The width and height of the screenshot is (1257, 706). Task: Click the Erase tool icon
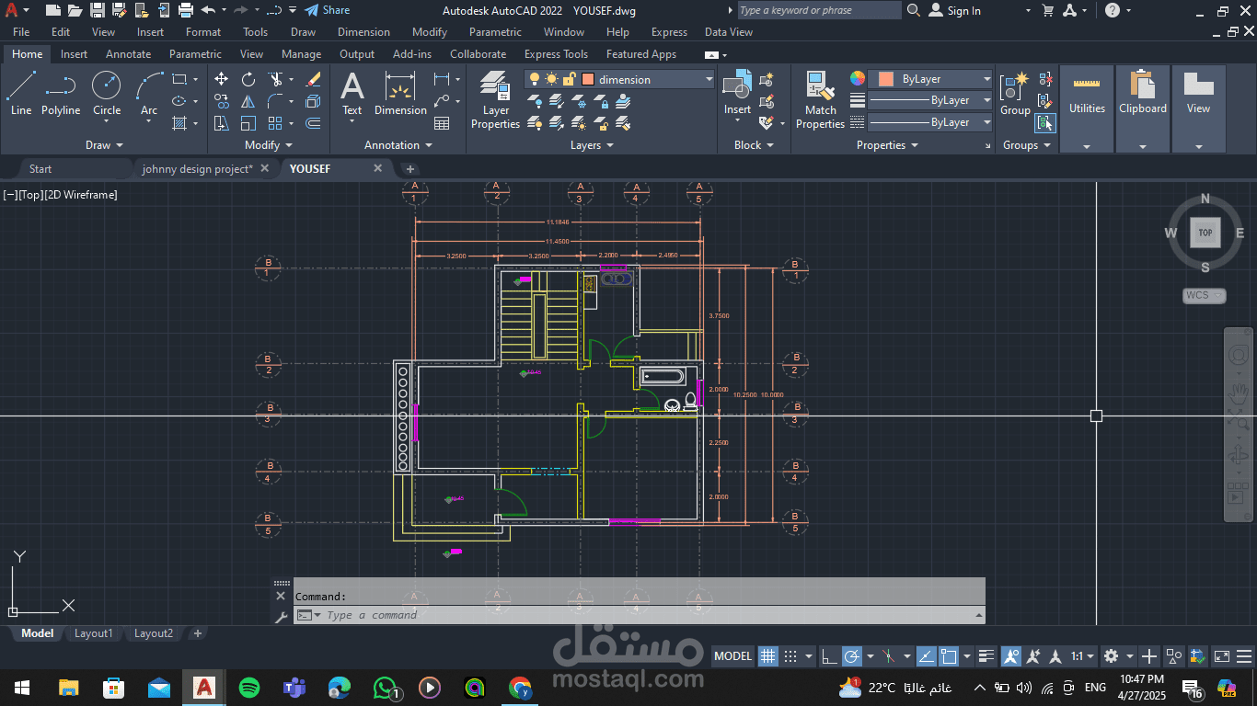313,79
